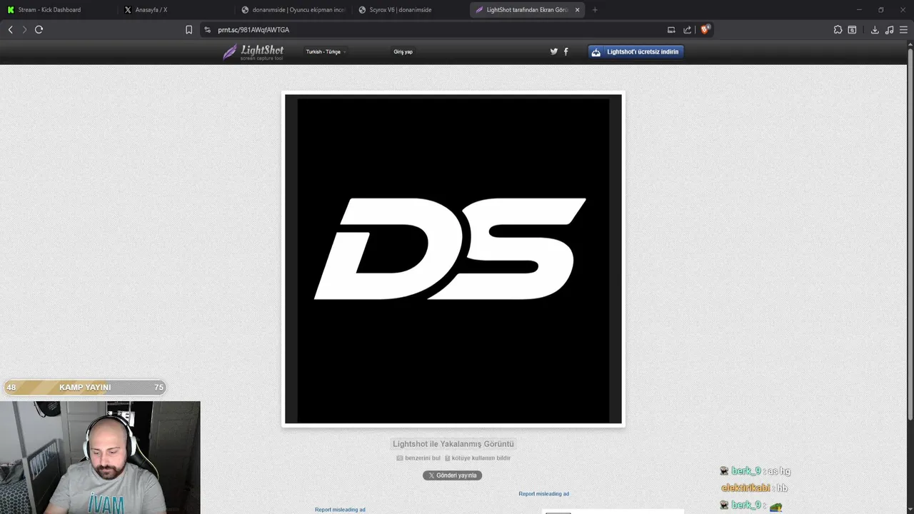The width and height of the screenshot is (914, 514).
Task: Open Brave Shields lion icon
Action: pyautogui.click(x=705, y=29)
